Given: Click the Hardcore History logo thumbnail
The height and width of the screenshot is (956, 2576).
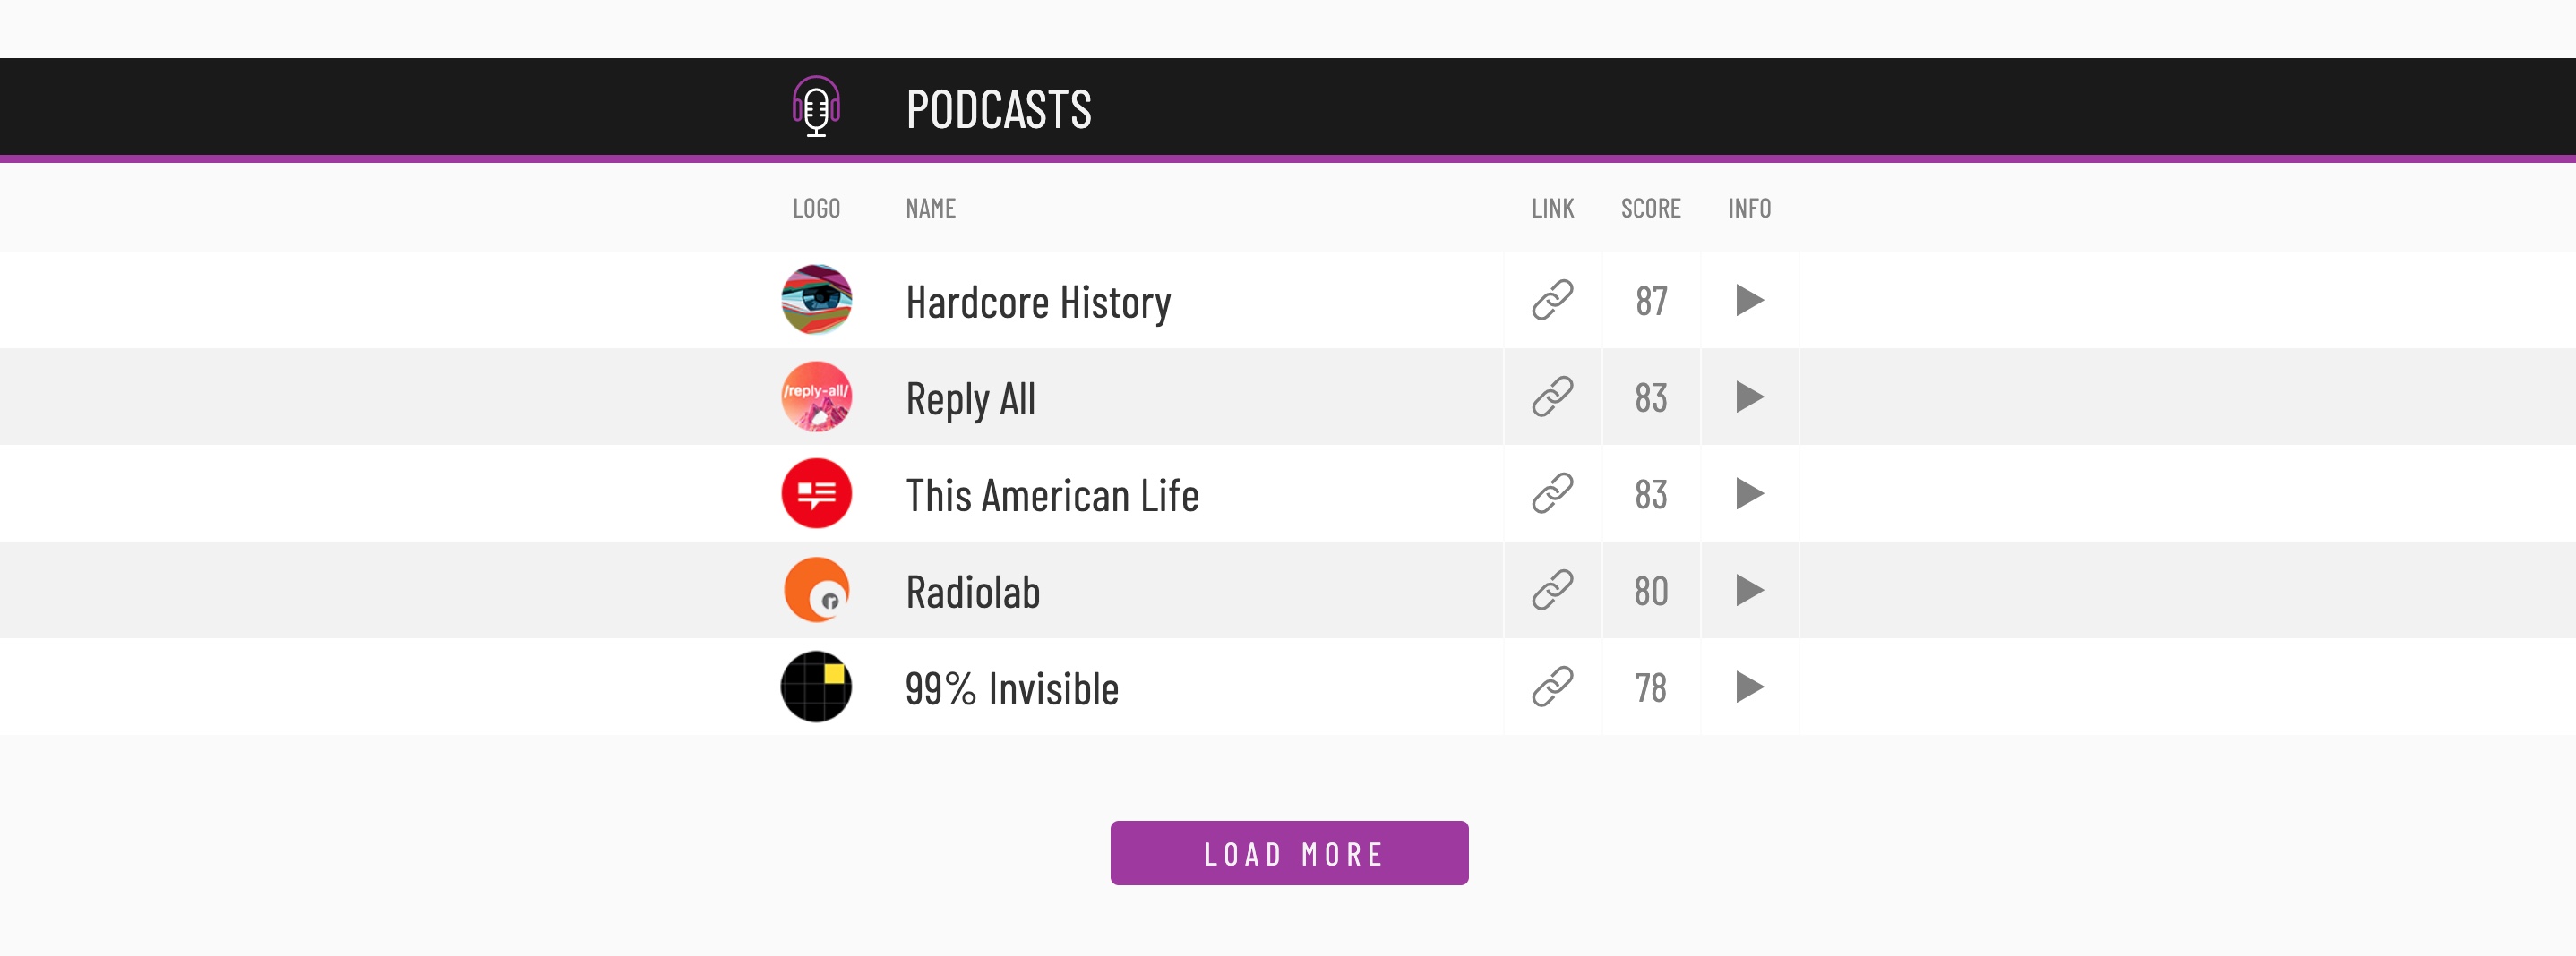Looking at the screenshot, I should tap(816, 300).
